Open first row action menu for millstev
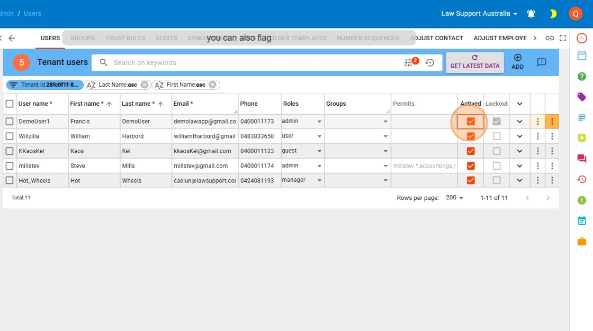593x331 pixels. [x=538, y=166]
